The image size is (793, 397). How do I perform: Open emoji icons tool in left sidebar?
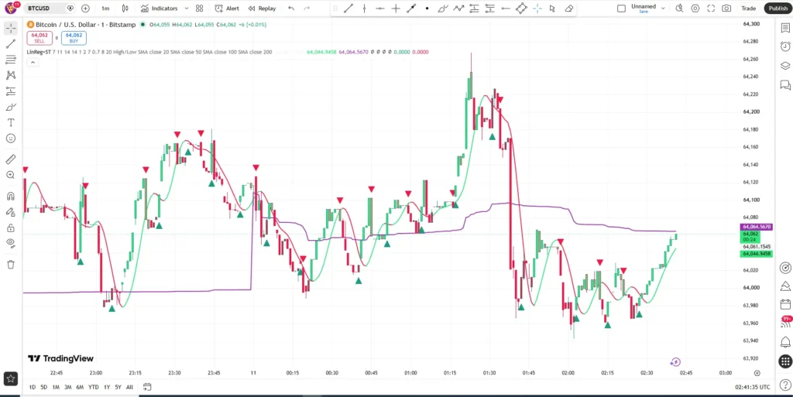click(x=11, y=139)
